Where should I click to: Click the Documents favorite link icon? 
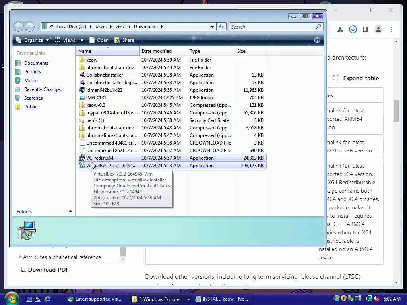click(x=18, y=63)
